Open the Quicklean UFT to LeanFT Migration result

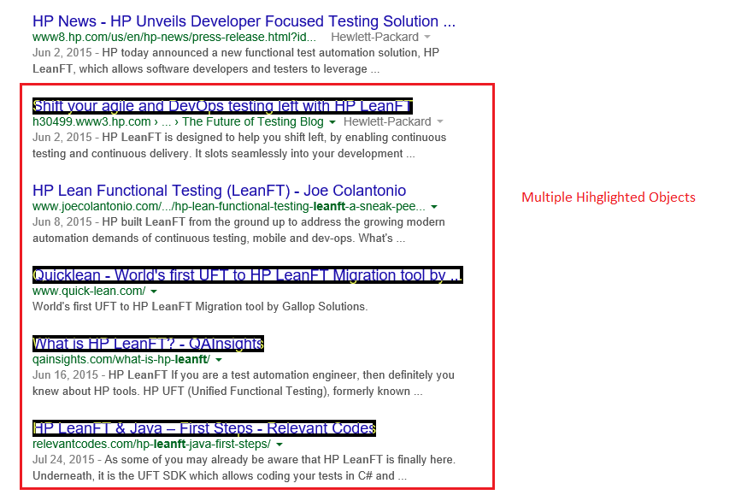coord(247,275)
